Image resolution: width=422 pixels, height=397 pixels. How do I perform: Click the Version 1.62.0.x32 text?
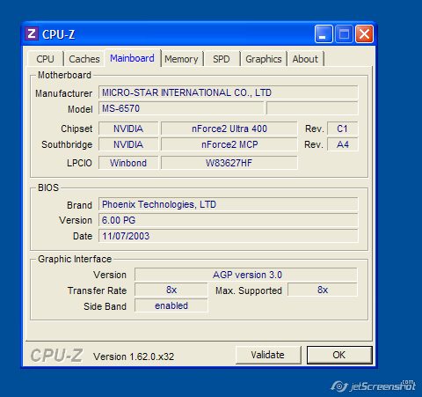pos(134,357)
